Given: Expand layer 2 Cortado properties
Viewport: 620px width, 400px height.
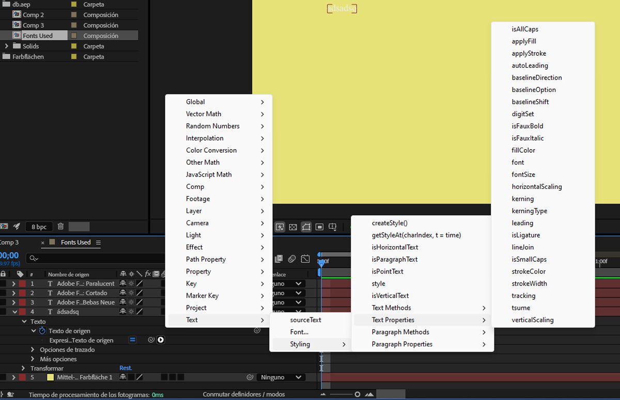Looking at the screenshot, I should (x=14, y=293).
